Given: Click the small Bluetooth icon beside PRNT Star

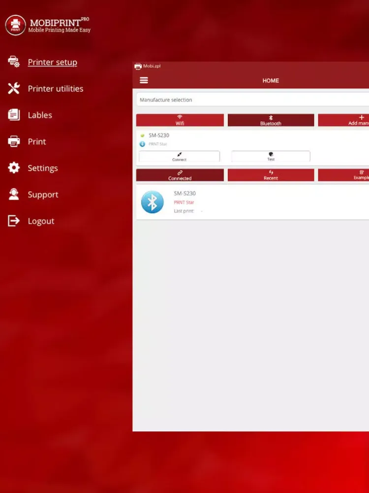Looking at the screenshot, I should [142, 144].
